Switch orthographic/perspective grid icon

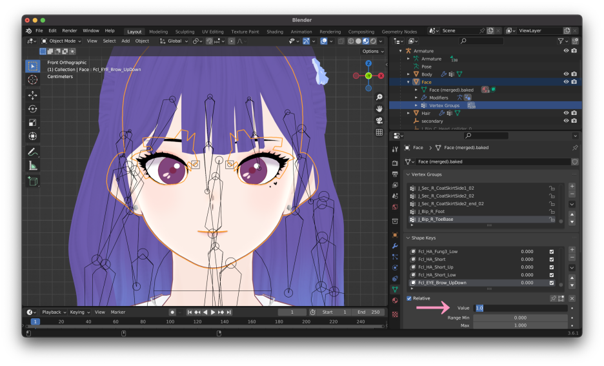(379, 132)
